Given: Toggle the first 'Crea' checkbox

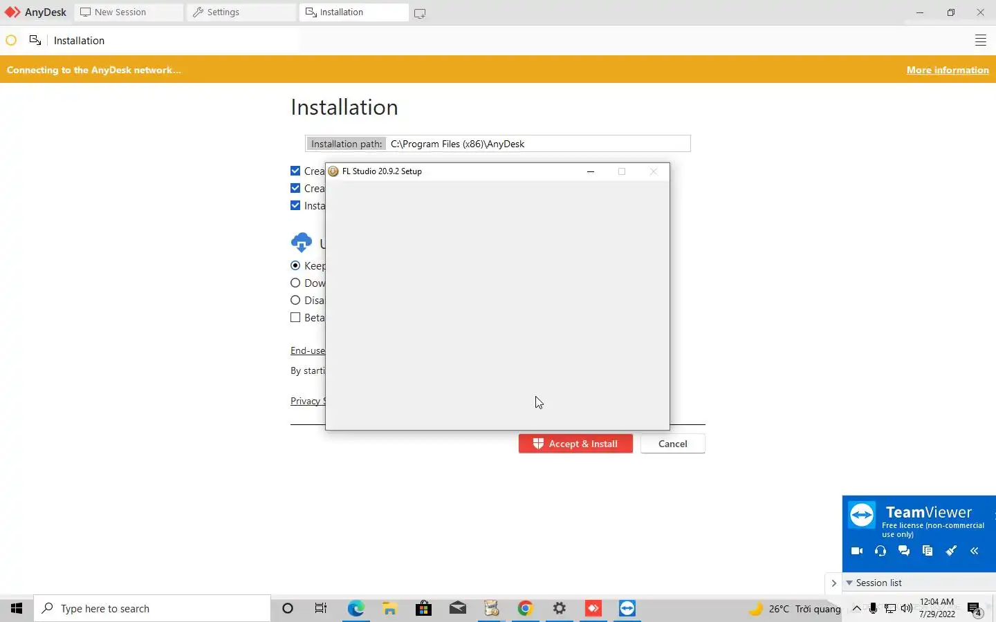Looking at the screenshot, I should tap(295, 171).
